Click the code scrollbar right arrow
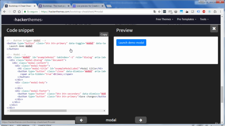The width and height of the screenshot is (225, 126). click(x=104, y=111)
